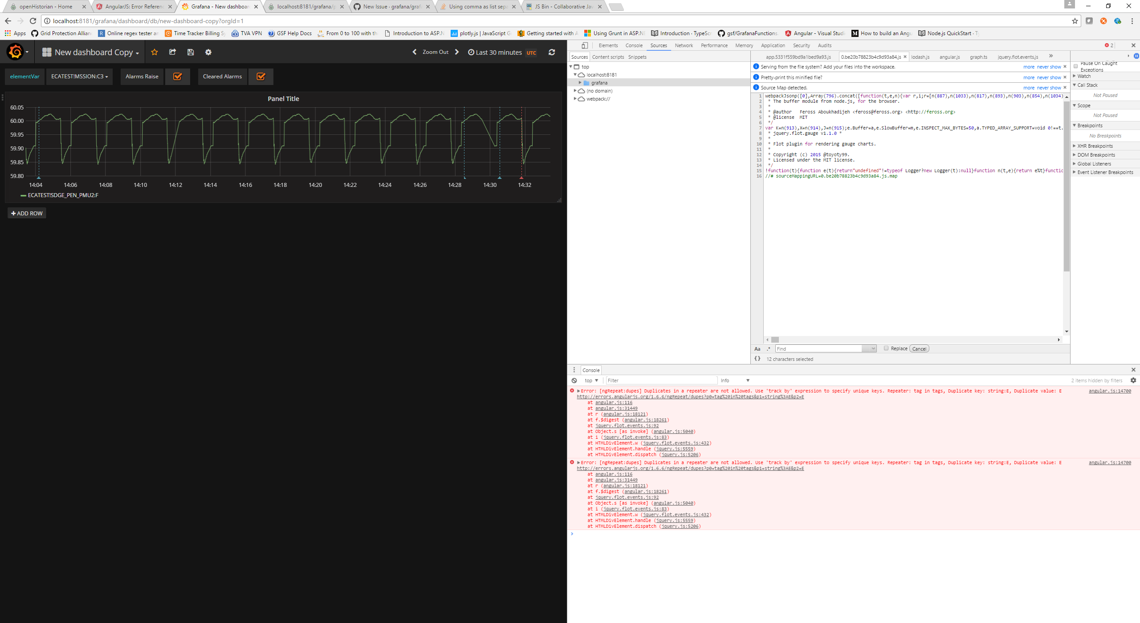Open the Snippets navigator tab
The image size is (1140, 623).
637,57
